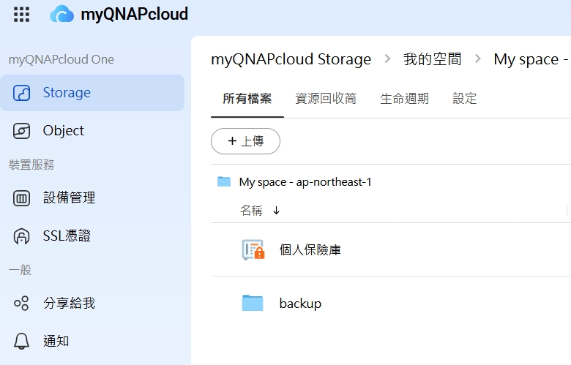Select the Storage sidebar icon

(21, 93)
